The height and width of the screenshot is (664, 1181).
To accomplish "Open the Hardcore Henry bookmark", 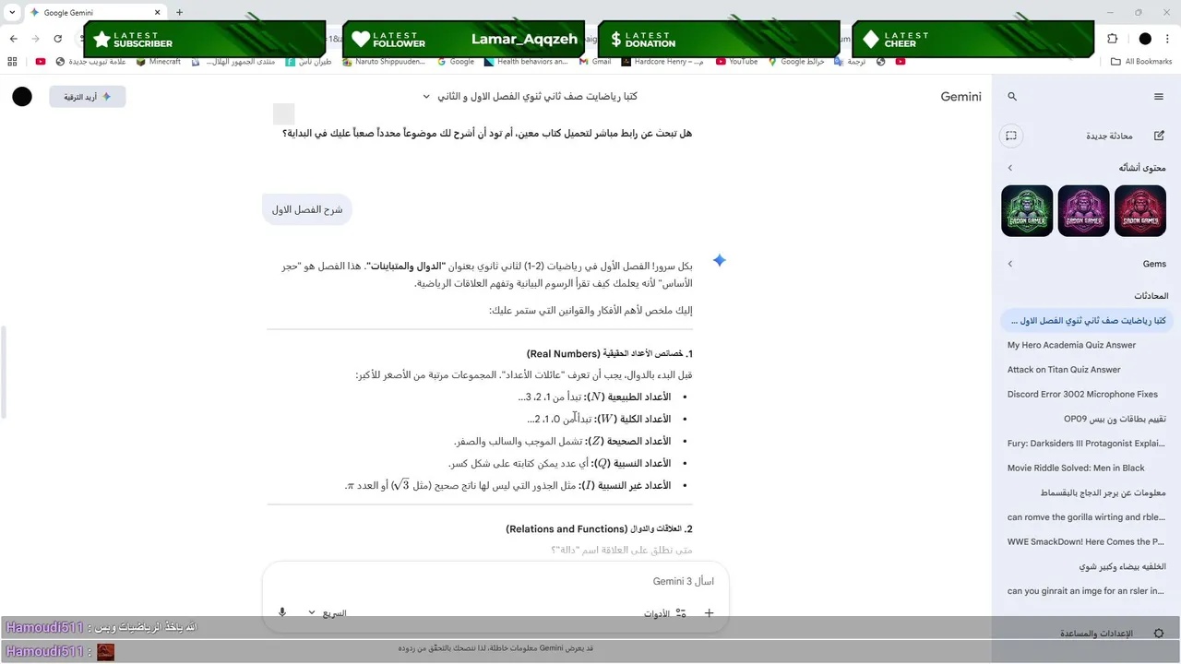I will pyautogui.click(x=662, y=62).
